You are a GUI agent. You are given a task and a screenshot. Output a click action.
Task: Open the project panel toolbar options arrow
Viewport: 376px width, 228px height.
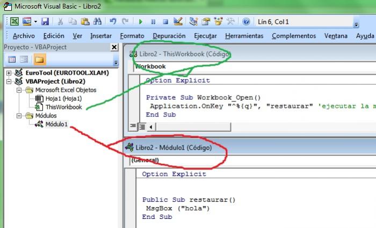coord(116,63)
